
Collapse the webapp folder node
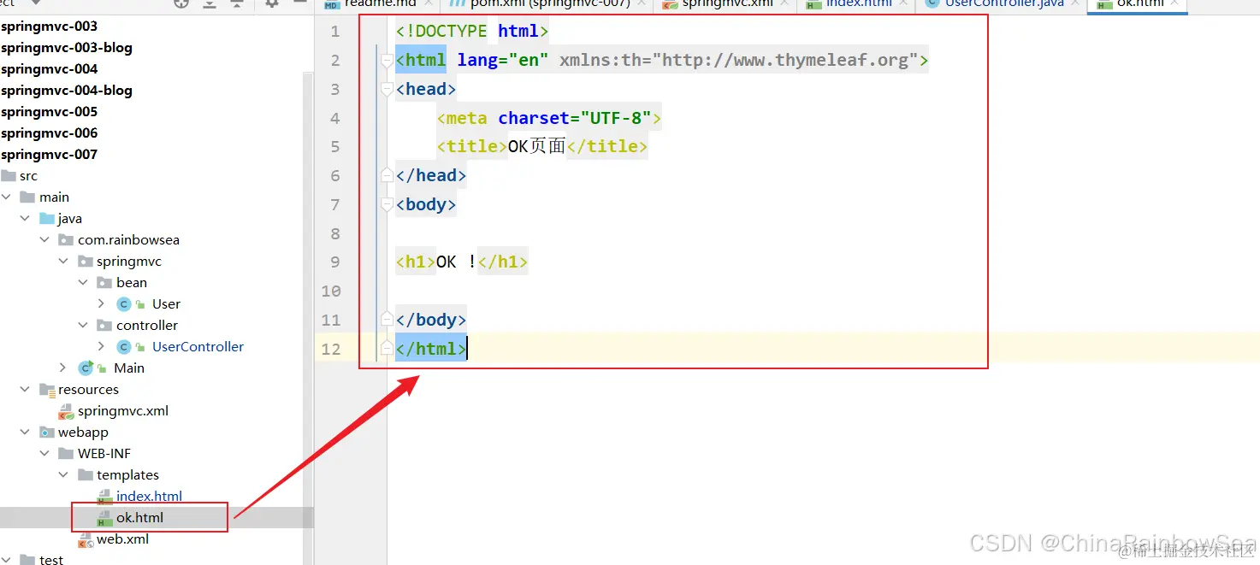pos(26,433)
